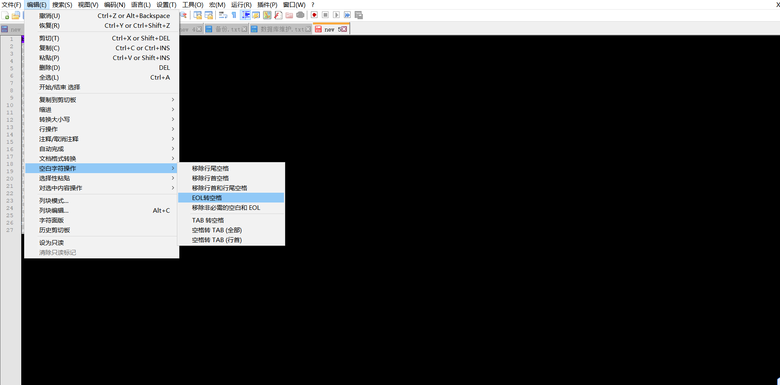Select 空格转 TAB (全部) entry
Viewport: 780px width, 385px height.
231,230
